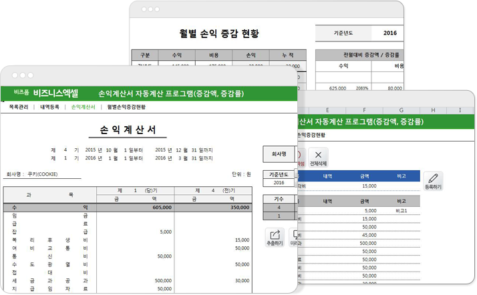Click the 손익계산서 title heading
This screenshot has height=295, width=477.
(128, 129)
